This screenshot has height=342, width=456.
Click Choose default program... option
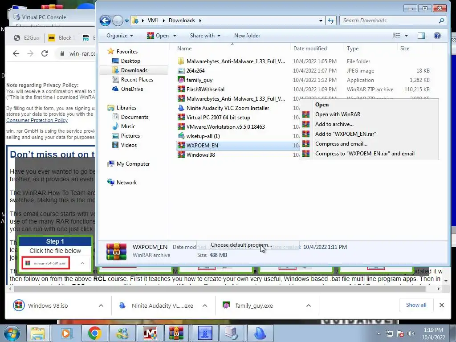pyautogui.click(x=241, y=245)
